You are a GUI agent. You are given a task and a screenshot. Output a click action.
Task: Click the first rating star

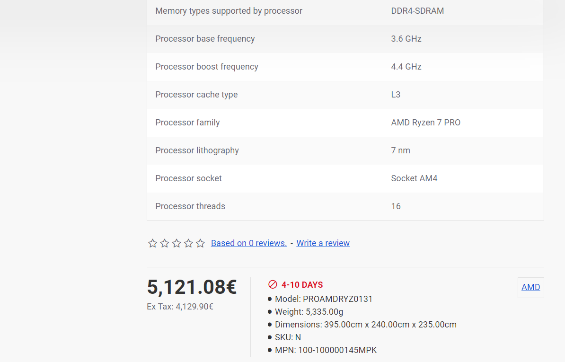point(152,244)
